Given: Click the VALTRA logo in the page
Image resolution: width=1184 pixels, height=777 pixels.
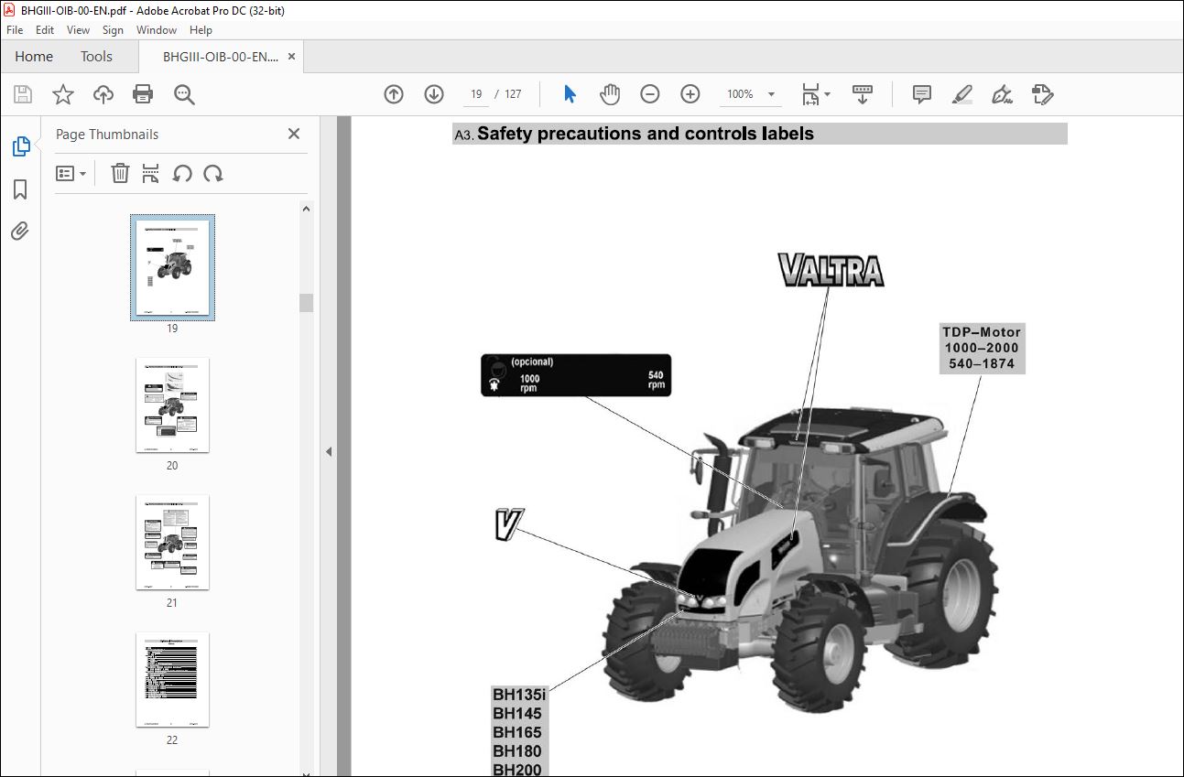Looking at the screenshot, I should [x=831, y=270].
